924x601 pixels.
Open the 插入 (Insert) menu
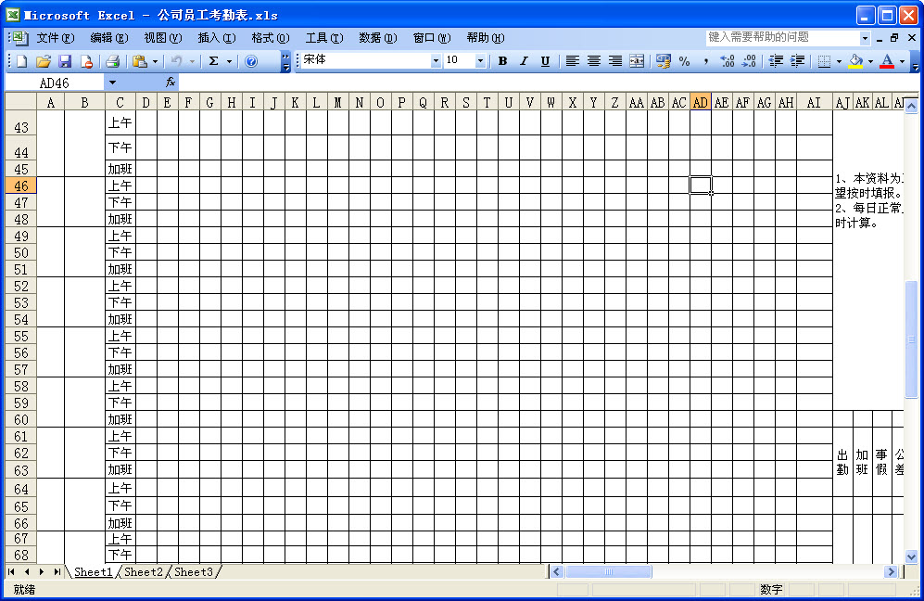tap(216, 38)
